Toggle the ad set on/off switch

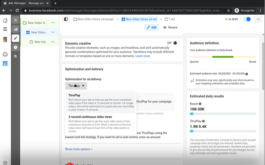pos(247,19)
